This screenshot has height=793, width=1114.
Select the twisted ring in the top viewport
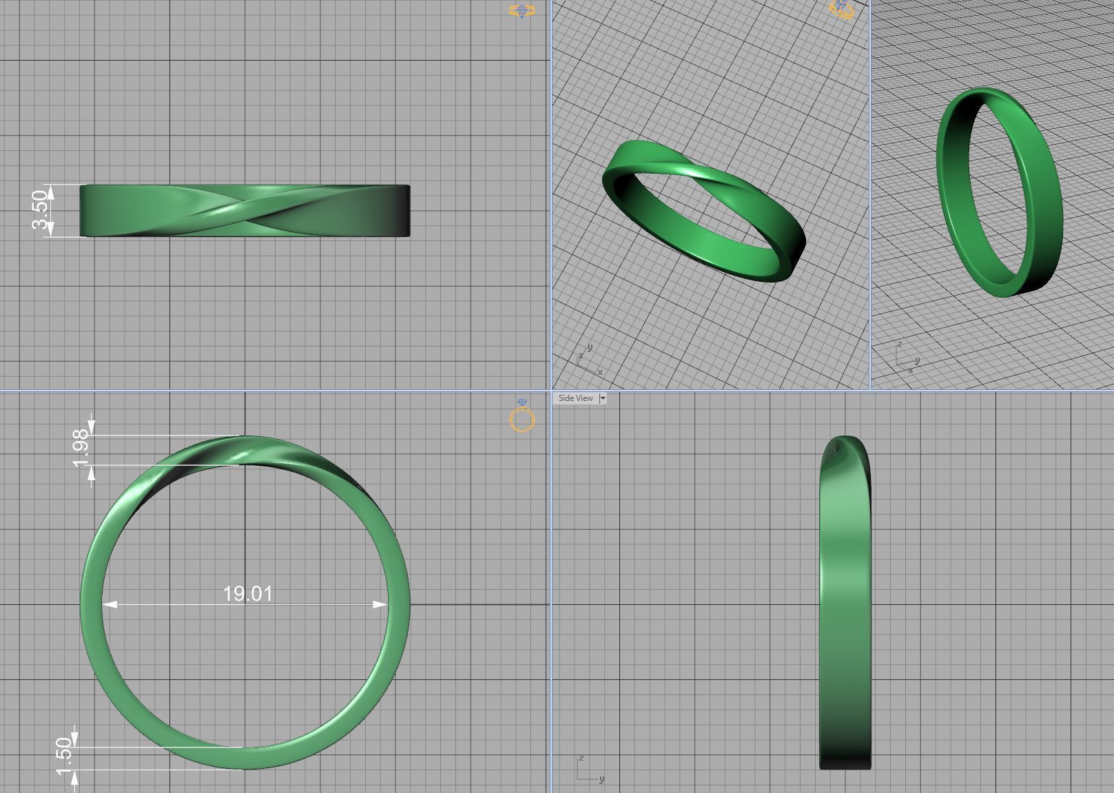click(x=245, y=211)
